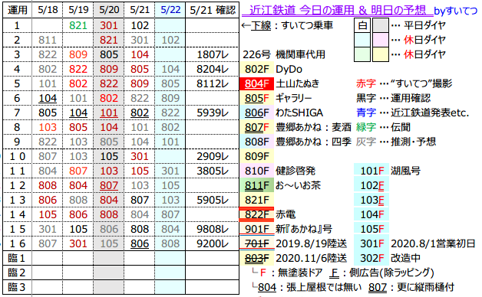Click the struck-through 803F cell
This screenshot has height=297, width=482.
[256, 259]
